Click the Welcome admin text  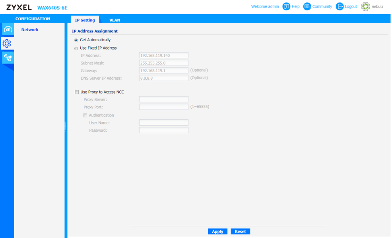point(265,6)
